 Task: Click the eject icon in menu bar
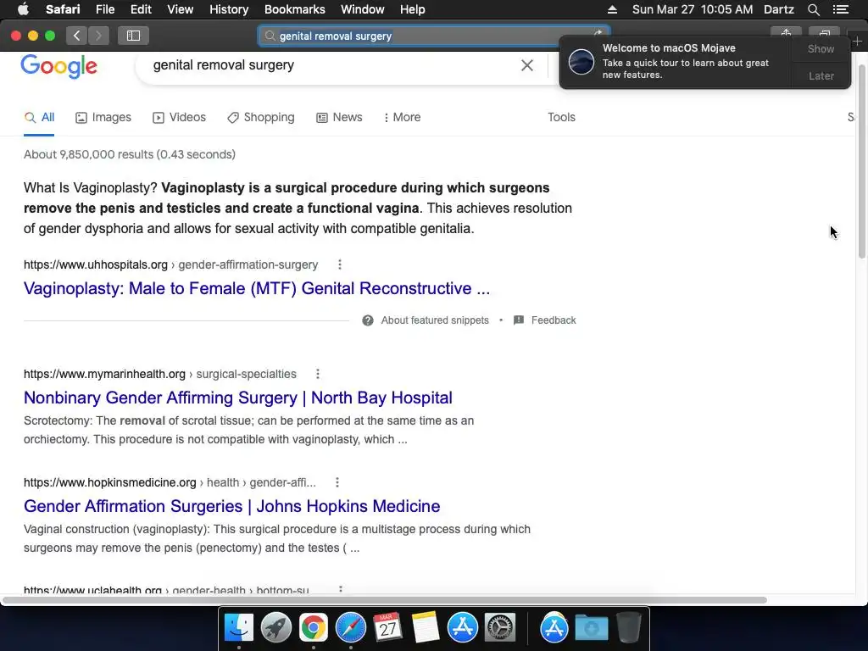pyautogui.click(x=612, y=9)
